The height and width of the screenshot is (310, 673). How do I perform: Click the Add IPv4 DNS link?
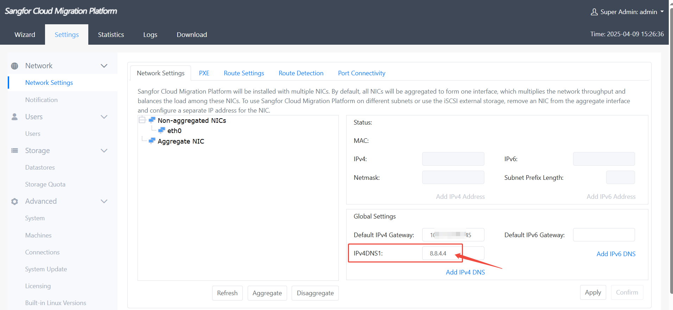[465, 272]
